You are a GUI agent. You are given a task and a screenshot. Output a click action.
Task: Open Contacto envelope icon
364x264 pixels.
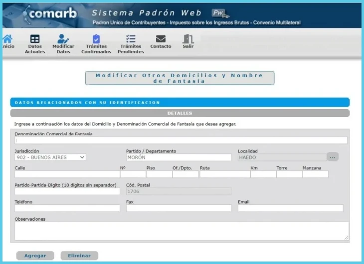(x=161, y=39)
